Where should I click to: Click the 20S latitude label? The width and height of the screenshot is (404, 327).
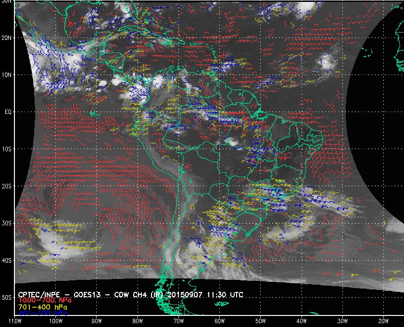pyautogui.click(x=6, y=186)
